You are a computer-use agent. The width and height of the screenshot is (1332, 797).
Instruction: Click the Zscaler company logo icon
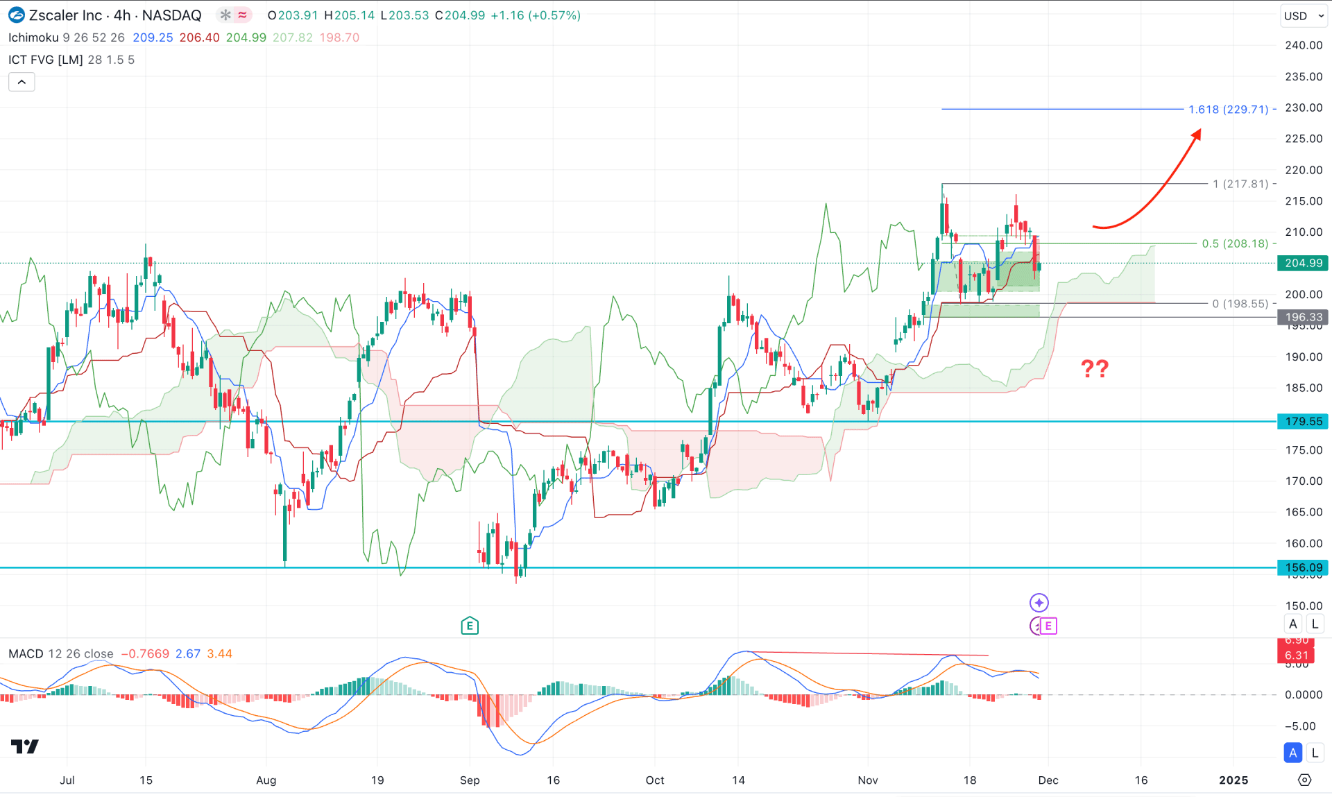(x=15, y=15)
